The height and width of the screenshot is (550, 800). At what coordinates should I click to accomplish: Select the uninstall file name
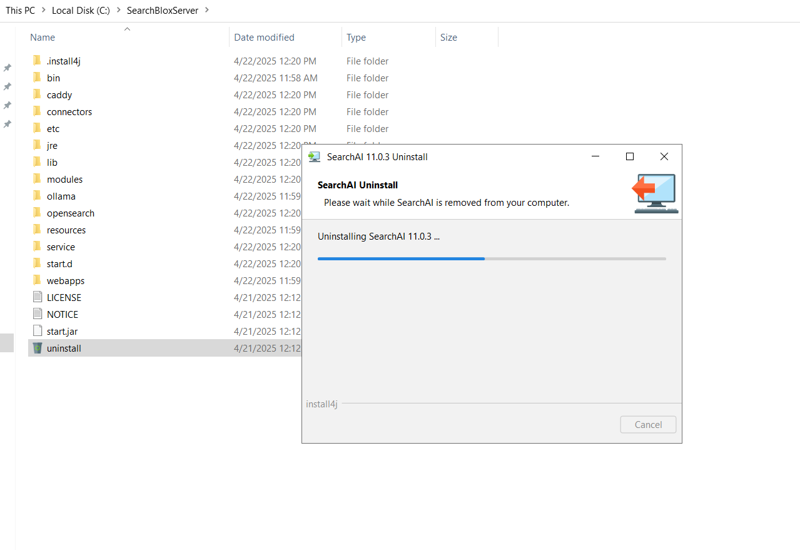click(x=64, y=348)
